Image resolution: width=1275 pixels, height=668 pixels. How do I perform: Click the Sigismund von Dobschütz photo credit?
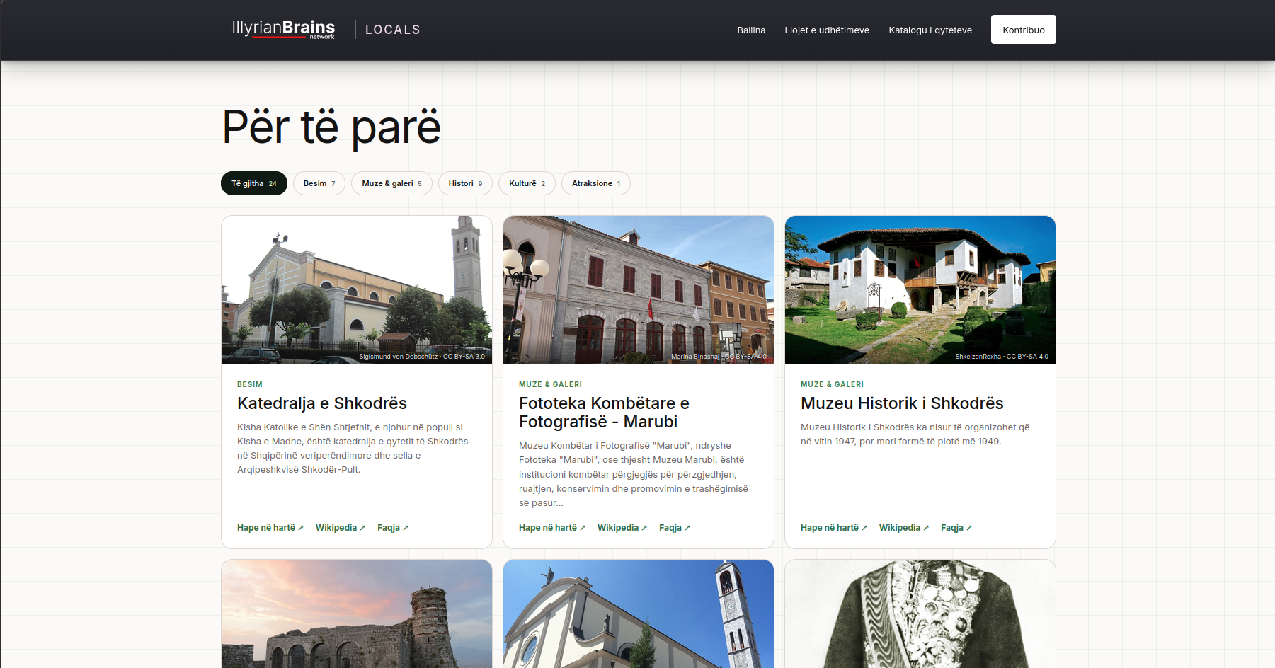[422, 357]
